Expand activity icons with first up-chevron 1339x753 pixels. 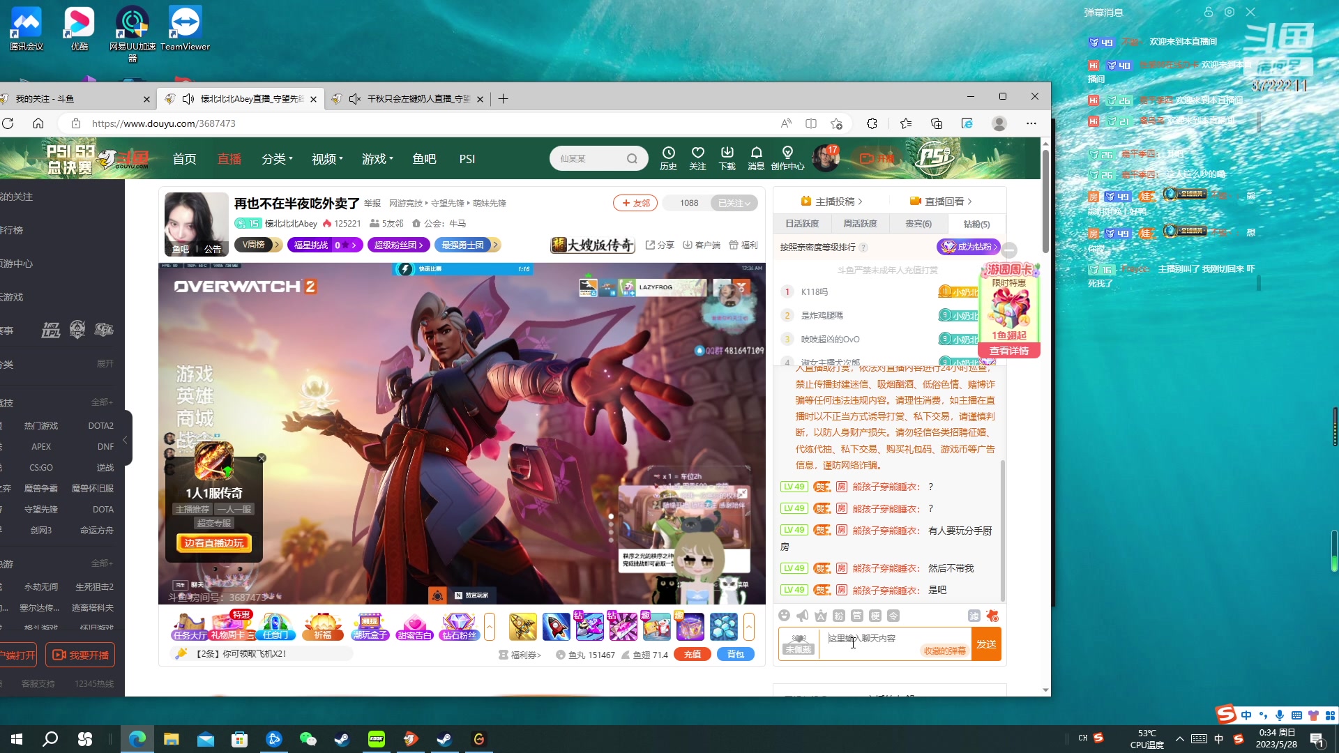click(490, 627)
